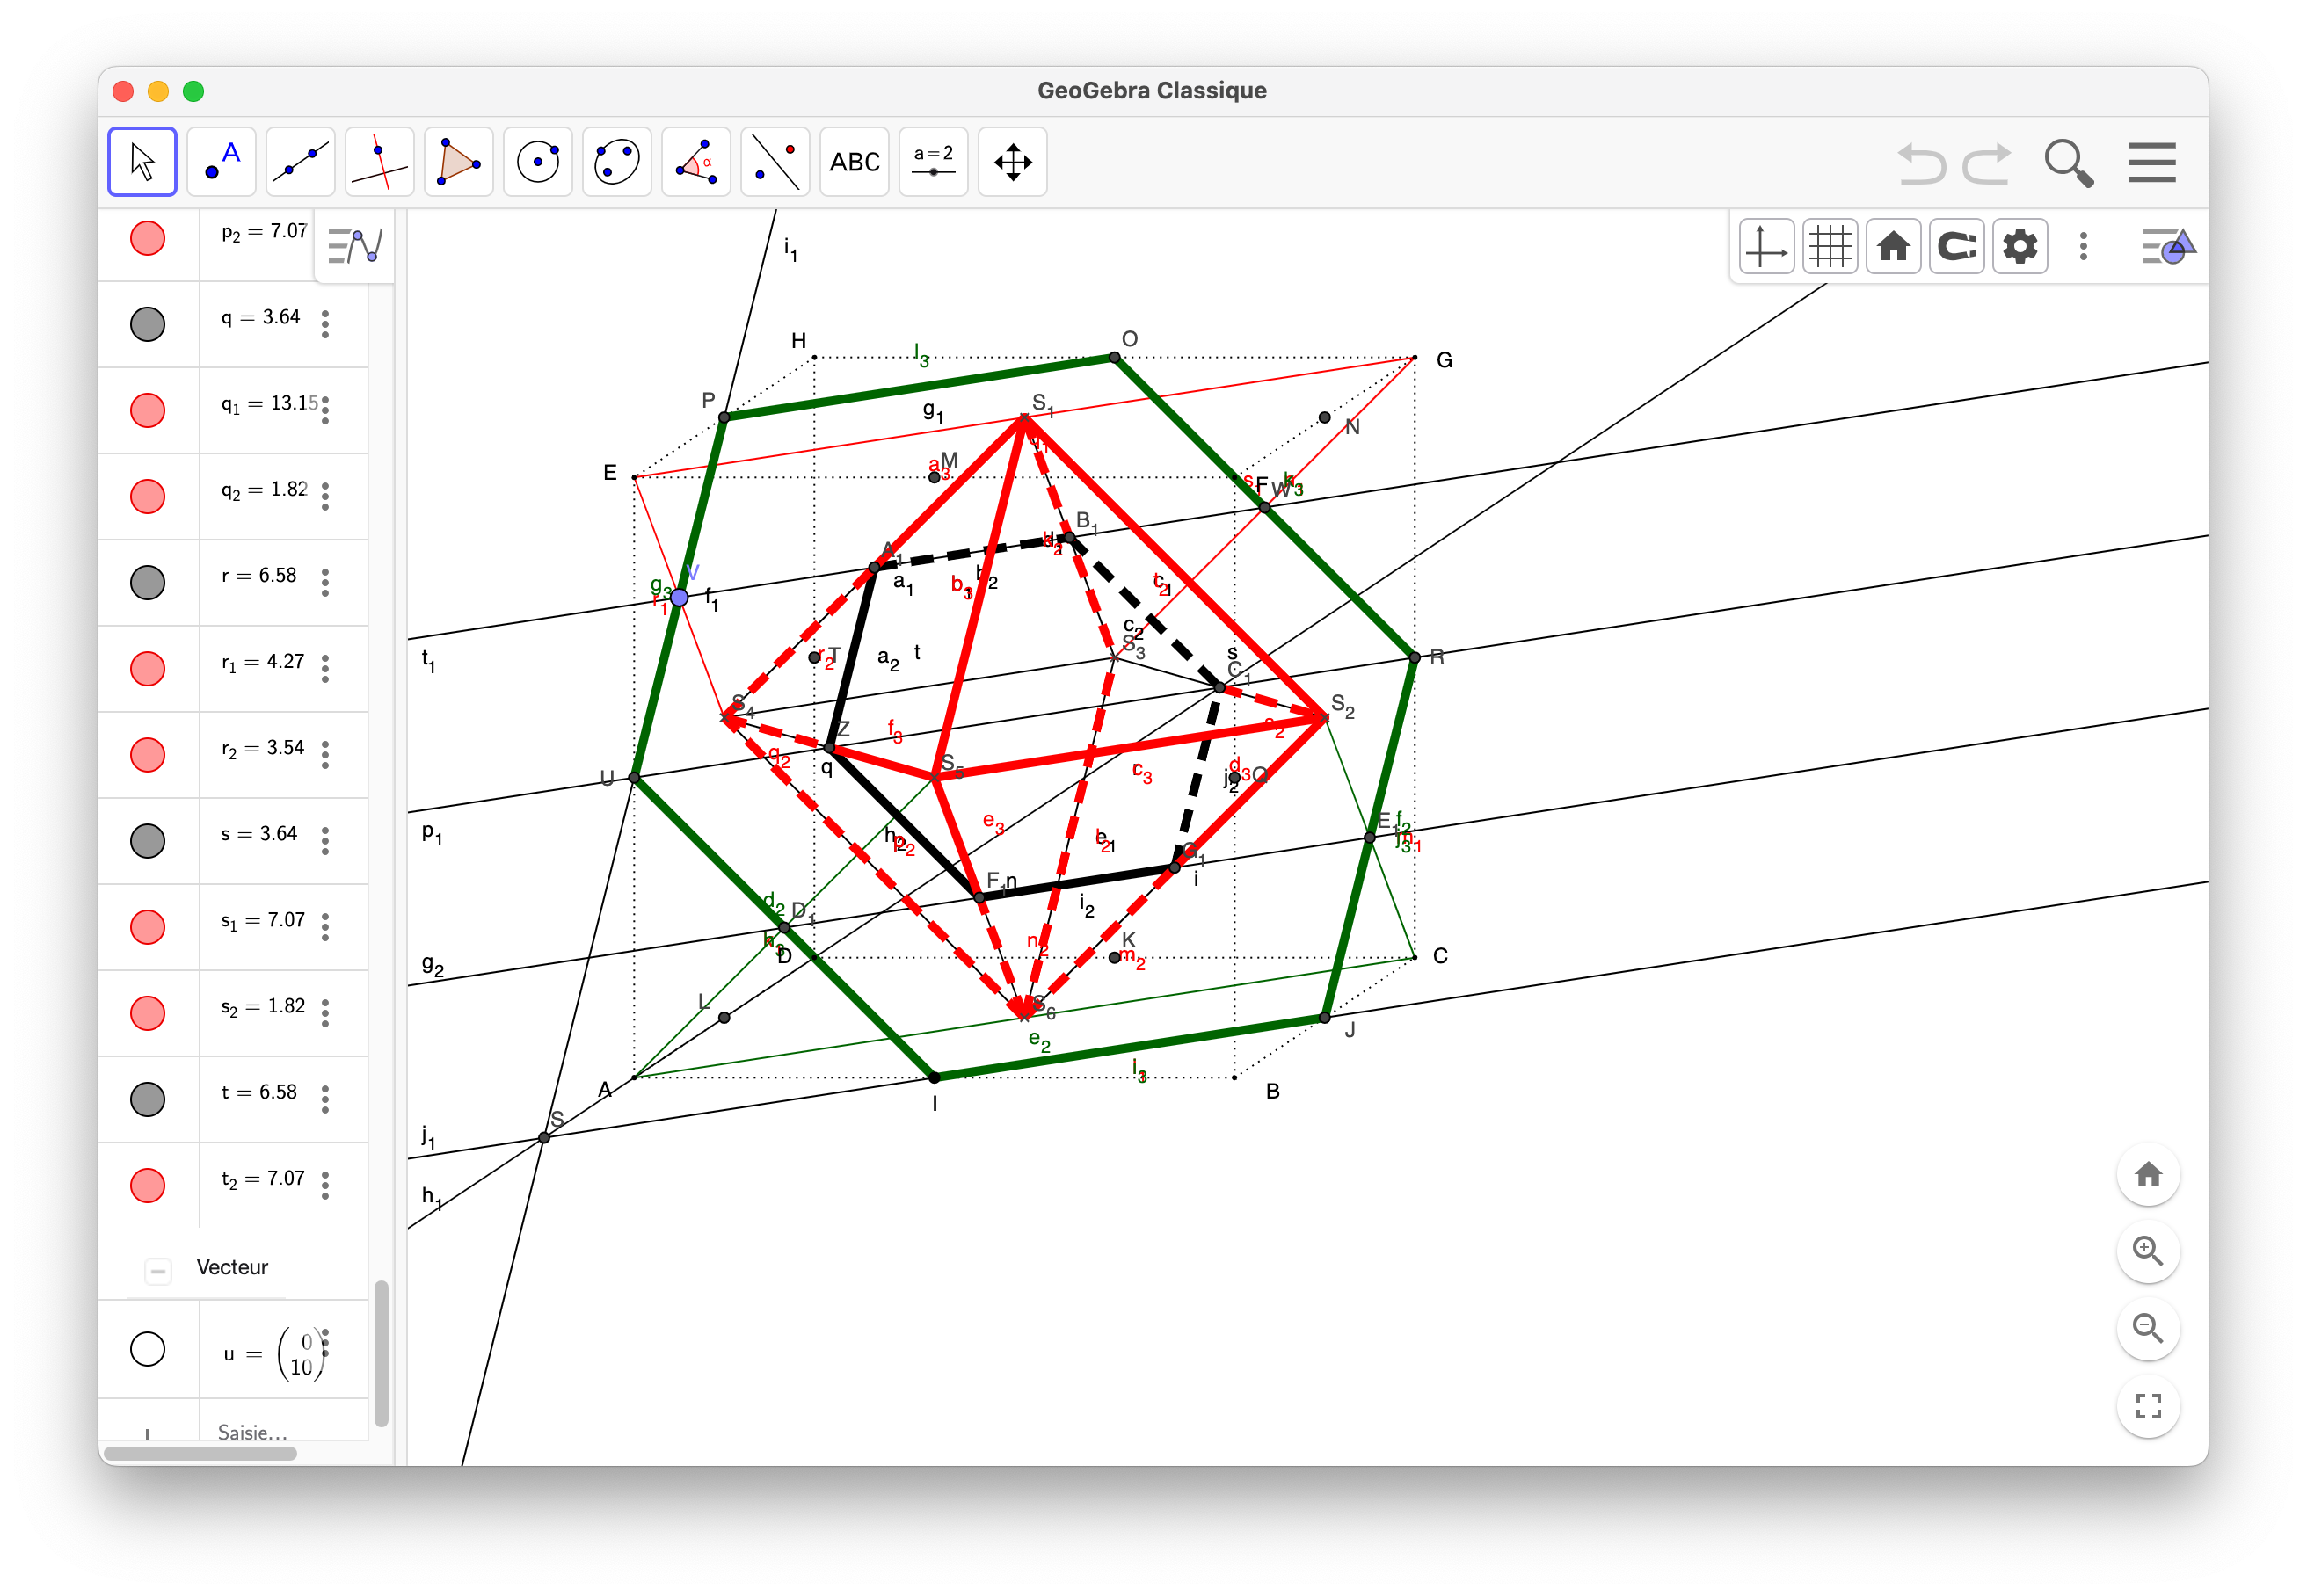Pick the Angle measurement tool
The image size is (2307, 1596).
(x=695, y=162)
